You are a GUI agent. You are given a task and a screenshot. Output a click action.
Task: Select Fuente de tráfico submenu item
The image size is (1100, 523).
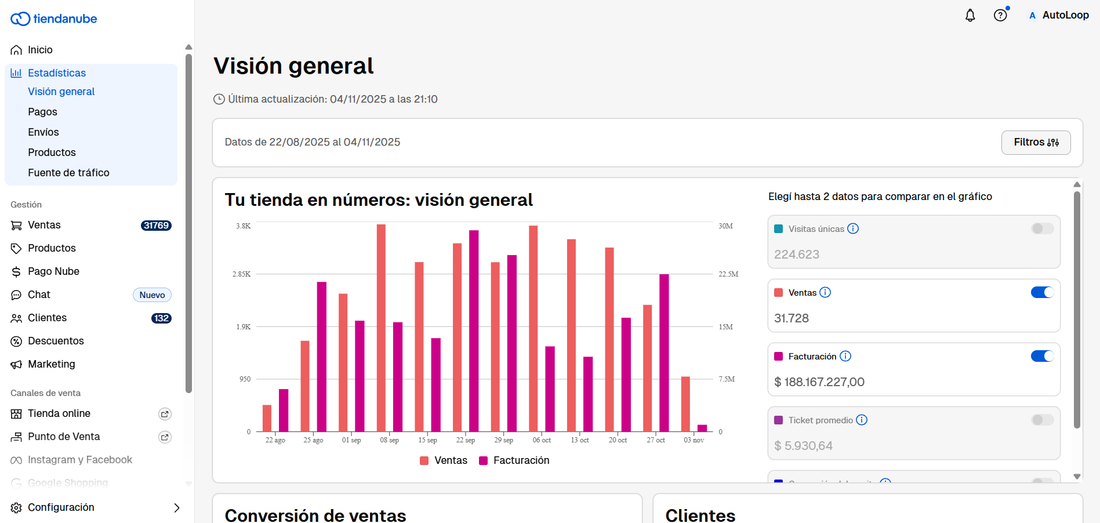click(x=68, y=173)
